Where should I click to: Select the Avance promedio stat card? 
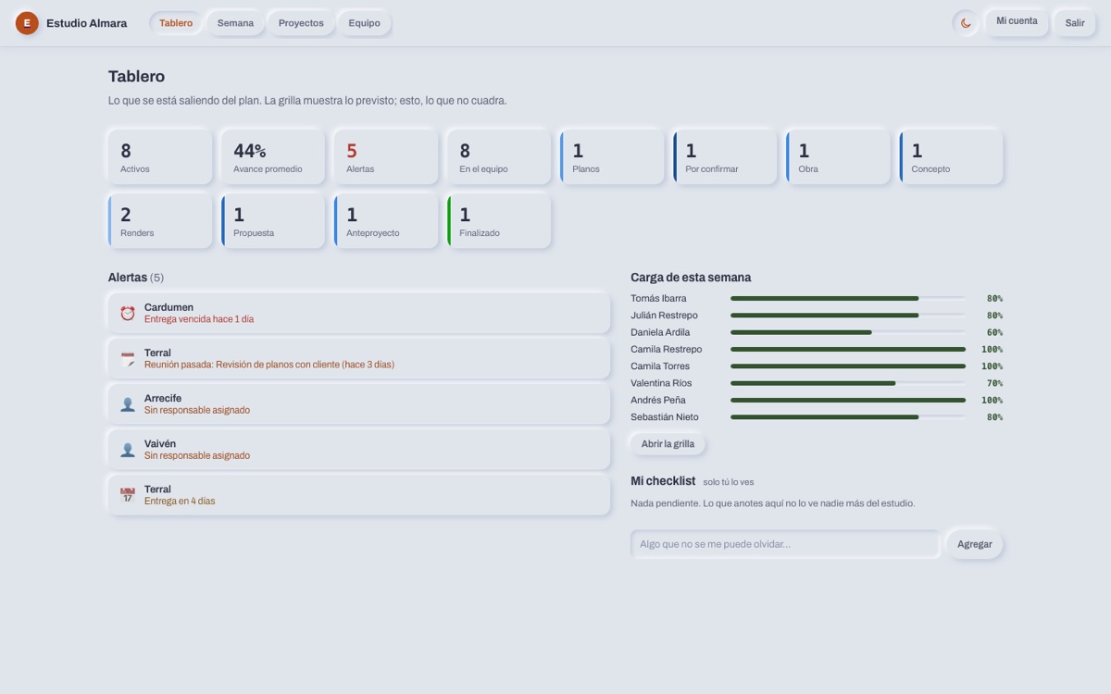tap(273, 157)
